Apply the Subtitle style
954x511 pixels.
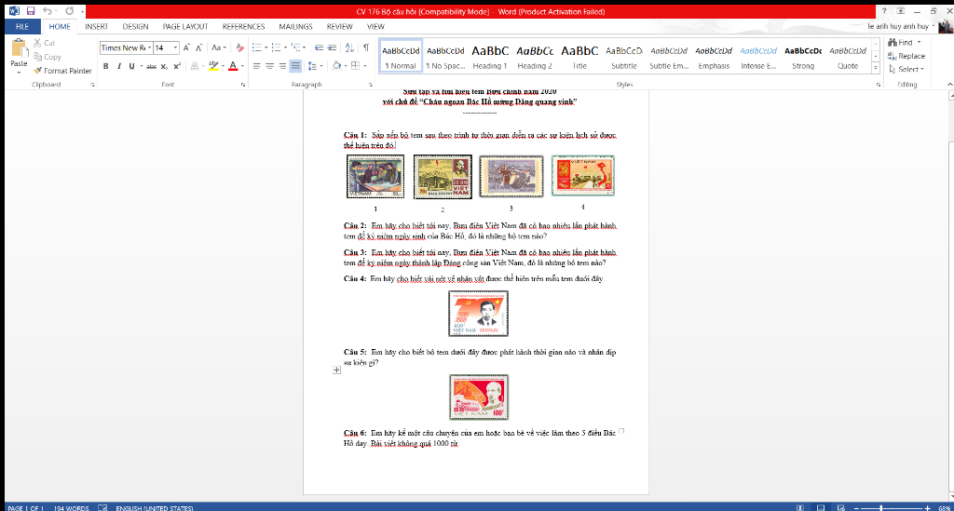623,57
